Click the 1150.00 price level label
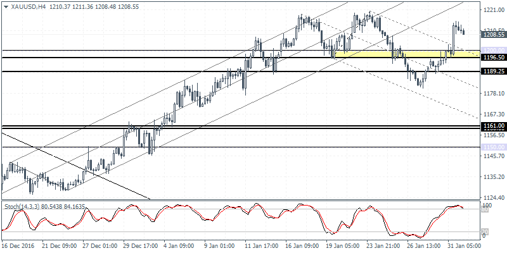This screenshot has width=507, height=253. (492, 147)
